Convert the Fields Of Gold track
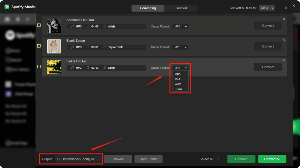Screen dimensions: 300x168 268,67
